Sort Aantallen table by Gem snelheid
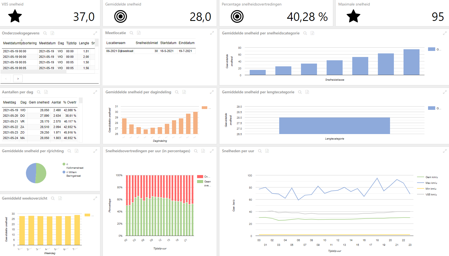 point(39,102)
